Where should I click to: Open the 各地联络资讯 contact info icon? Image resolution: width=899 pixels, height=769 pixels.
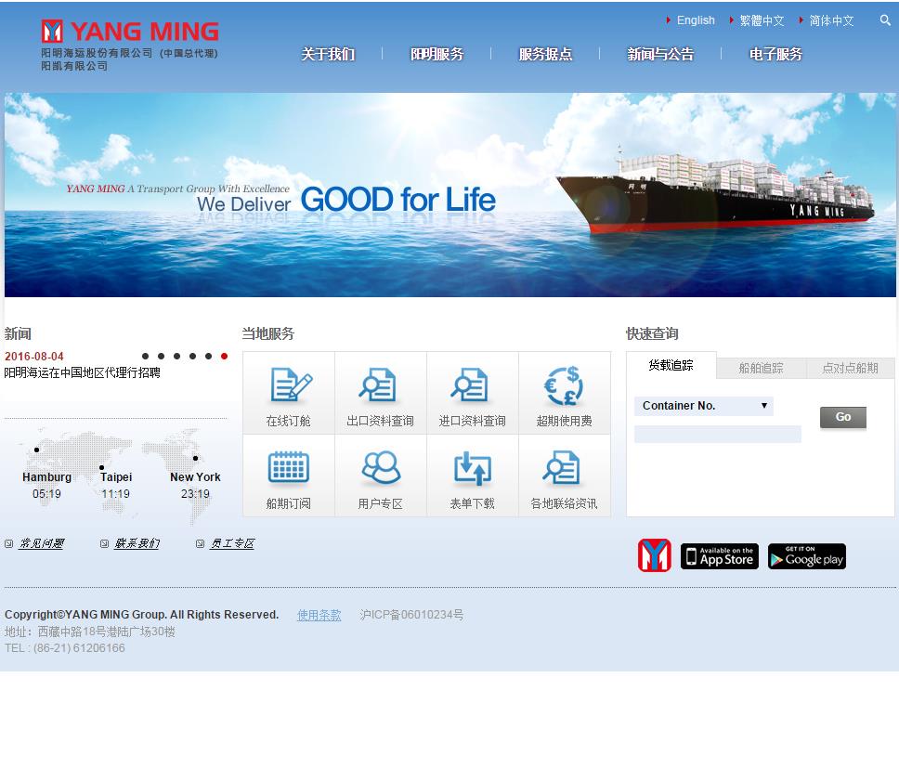point(561,468)
